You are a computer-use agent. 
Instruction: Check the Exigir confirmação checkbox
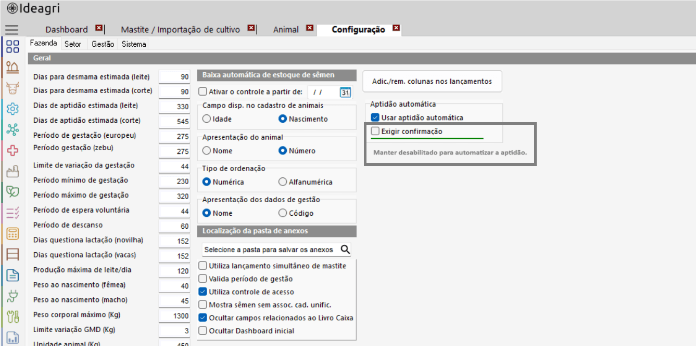(375, 132)
